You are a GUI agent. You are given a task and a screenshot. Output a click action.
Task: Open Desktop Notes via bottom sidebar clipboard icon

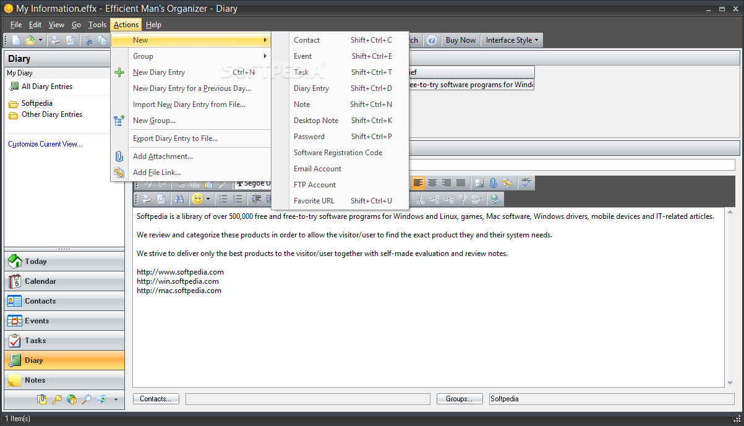click(x=42, y=399)
